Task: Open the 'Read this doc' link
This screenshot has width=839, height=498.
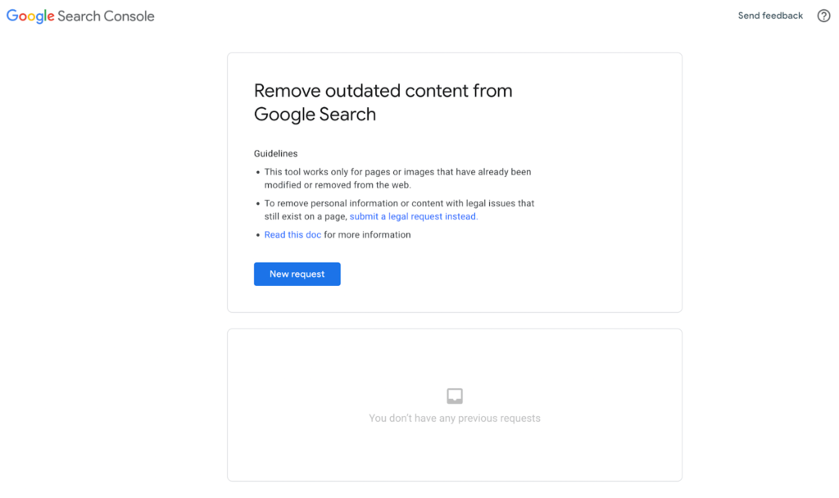Action: pyautogui.click(x=293, y=235)
